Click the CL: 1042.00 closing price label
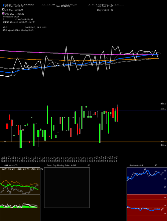Screen dimensions: 167x221 (x=63, y=6)
